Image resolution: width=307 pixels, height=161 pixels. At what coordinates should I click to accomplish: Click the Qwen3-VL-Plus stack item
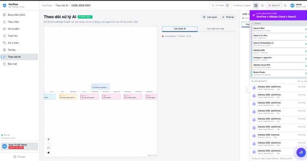coord(279,37)
